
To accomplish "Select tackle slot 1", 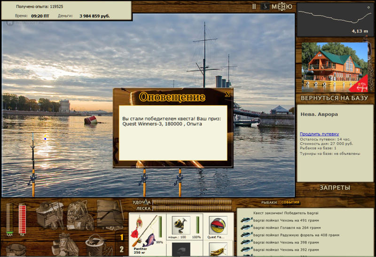I will coord(122,237).
